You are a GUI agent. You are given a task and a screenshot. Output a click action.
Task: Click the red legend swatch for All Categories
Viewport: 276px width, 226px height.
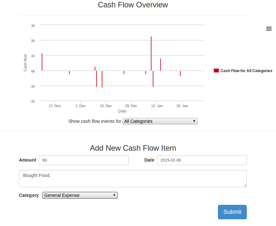click(216, 71)
